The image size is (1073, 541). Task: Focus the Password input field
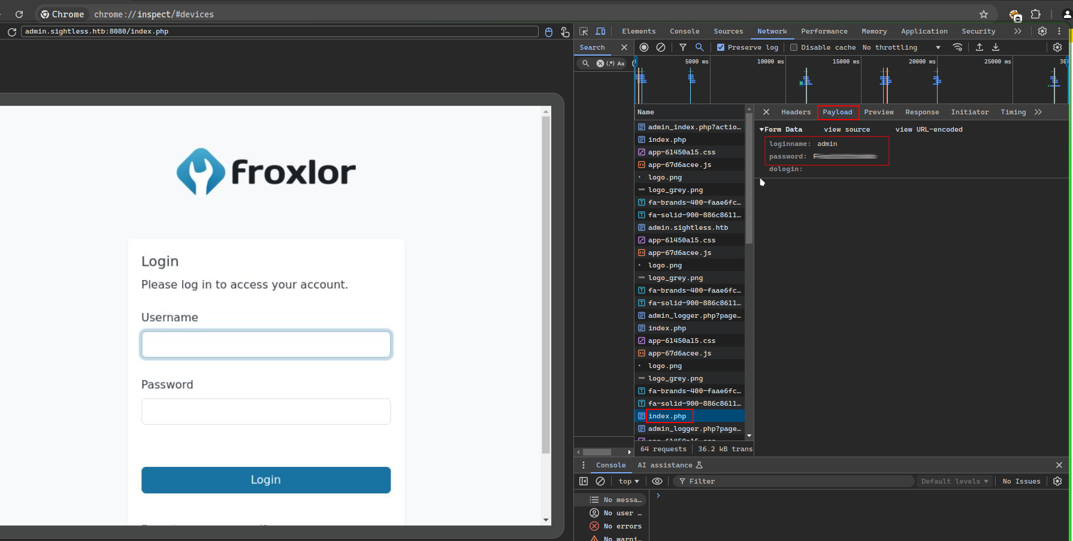[x=266, y=412]
